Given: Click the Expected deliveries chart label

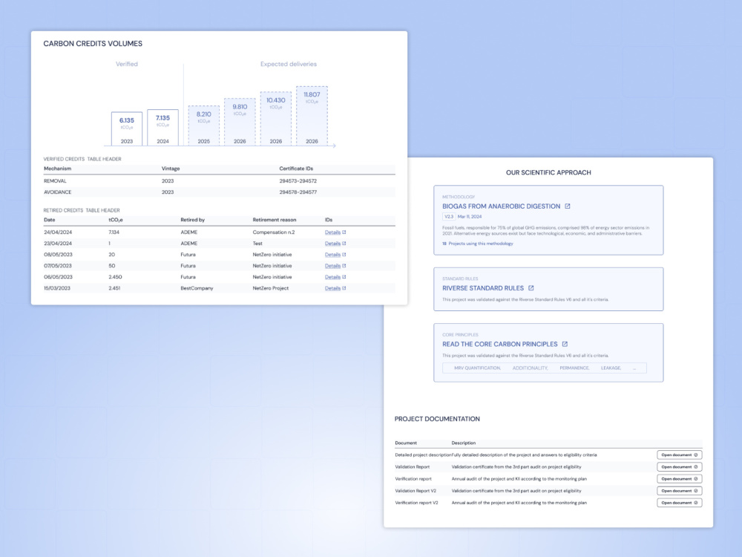Looking at the screenshot, I should click(x=289, y=64).
